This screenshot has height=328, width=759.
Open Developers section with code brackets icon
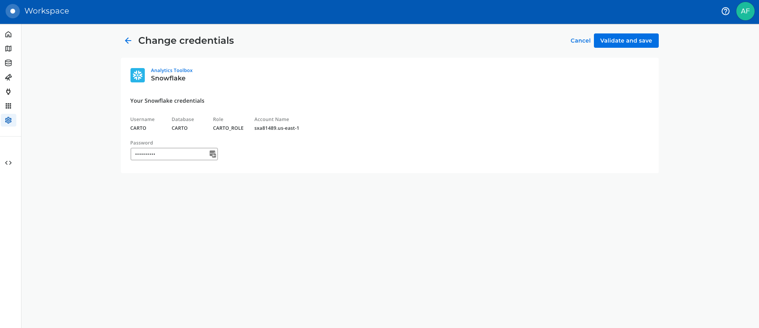pos(8,163)
